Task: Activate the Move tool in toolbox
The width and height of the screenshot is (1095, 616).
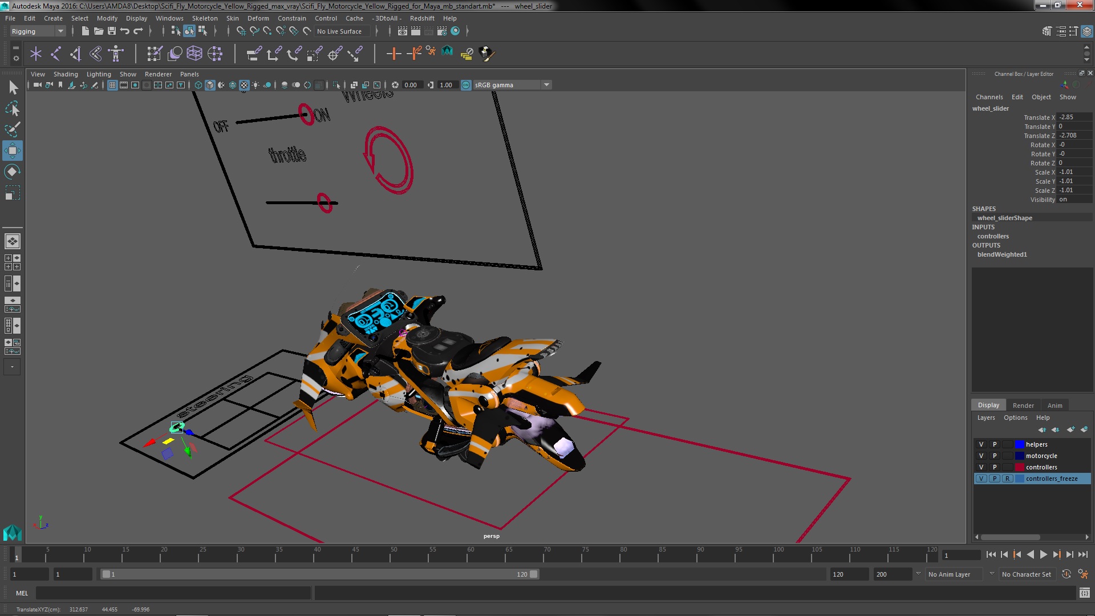Action: point(13,151)
